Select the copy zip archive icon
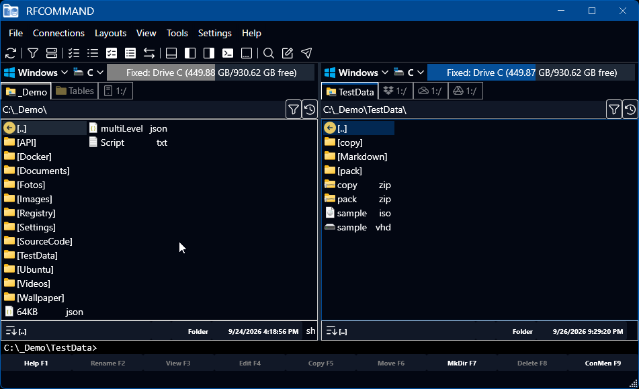This screenshot has height=389, width=639. 330,185
